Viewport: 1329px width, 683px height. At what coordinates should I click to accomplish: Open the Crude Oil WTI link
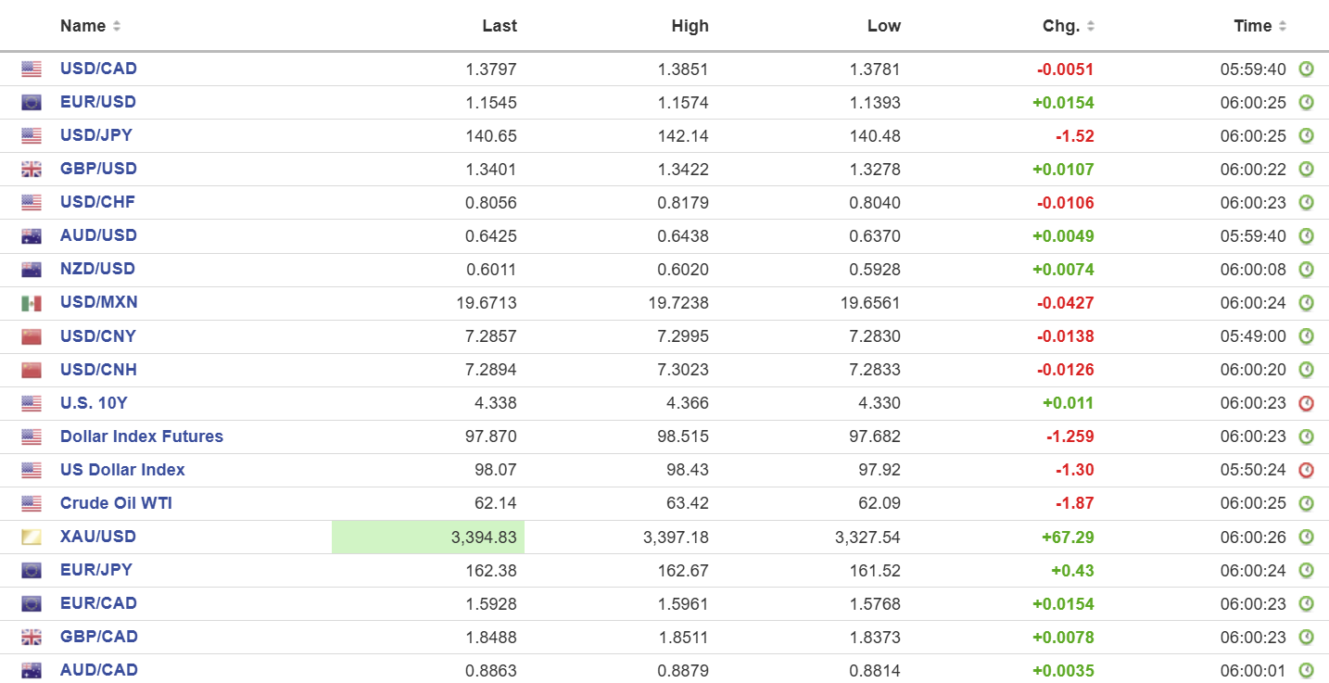pos(116,503)
